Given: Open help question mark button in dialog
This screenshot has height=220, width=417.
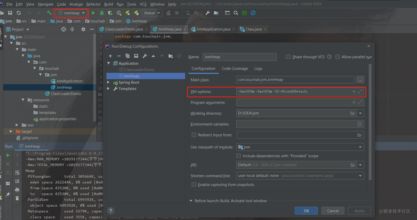Looking at the screenshot, I should tap(111, 211).
